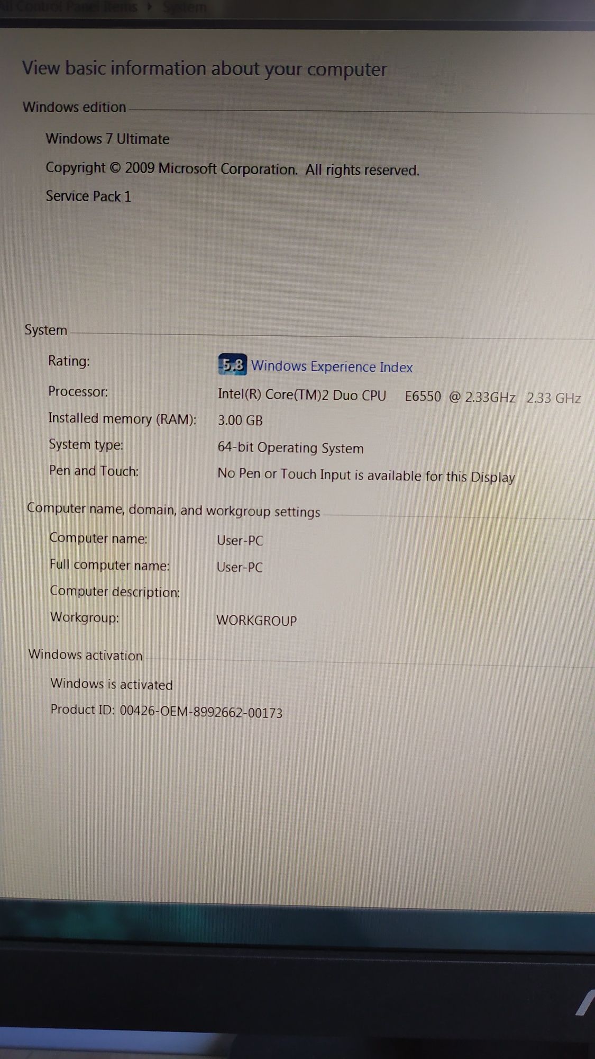Click the Microsoft Corporation copyright line
Viewport: 595px width, 1059px height.
click(232, 169)
